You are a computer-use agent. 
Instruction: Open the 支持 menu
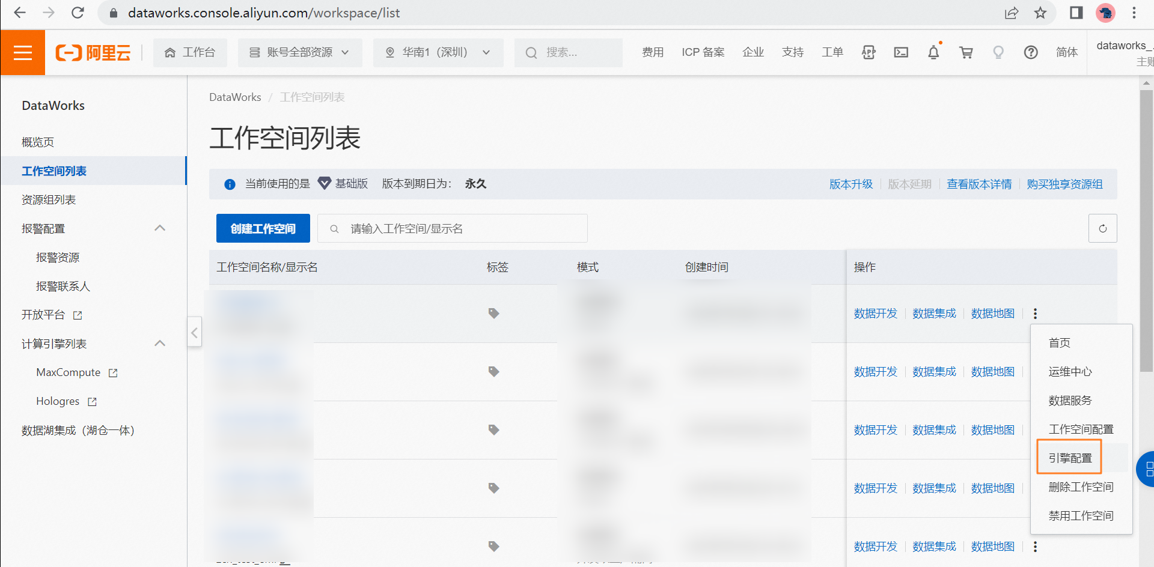point(793,53)
